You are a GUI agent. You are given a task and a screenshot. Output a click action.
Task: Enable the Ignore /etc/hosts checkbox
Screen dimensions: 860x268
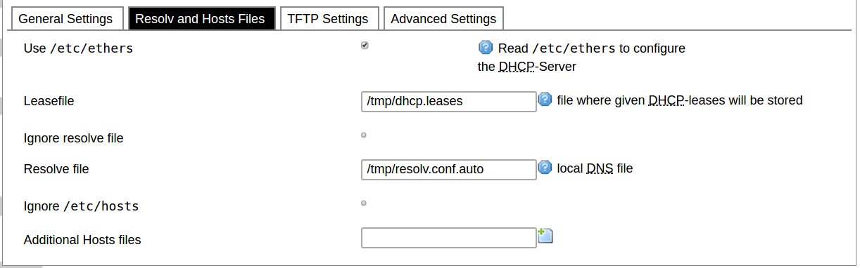pyautogui.click(x=364, y=203)
